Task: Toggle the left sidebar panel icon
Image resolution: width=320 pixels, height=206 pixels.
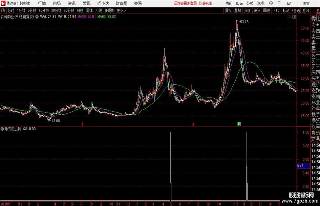Action: (3, 10)
